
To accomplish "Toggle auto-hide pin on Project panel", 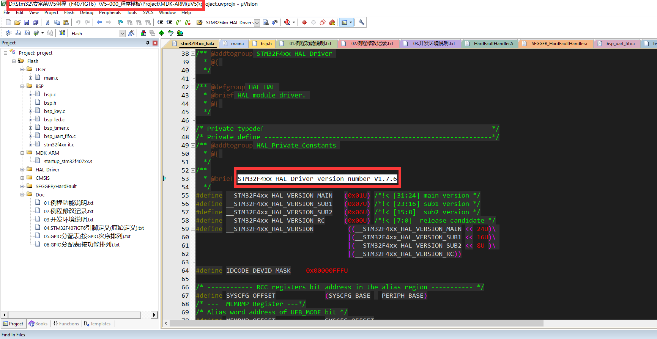I will click(148, 43).
